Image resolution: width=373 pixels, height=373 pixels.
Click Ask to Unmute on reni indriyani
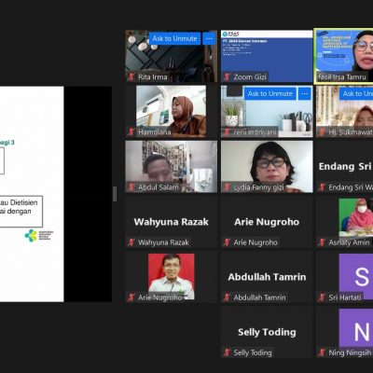(270, 93)
